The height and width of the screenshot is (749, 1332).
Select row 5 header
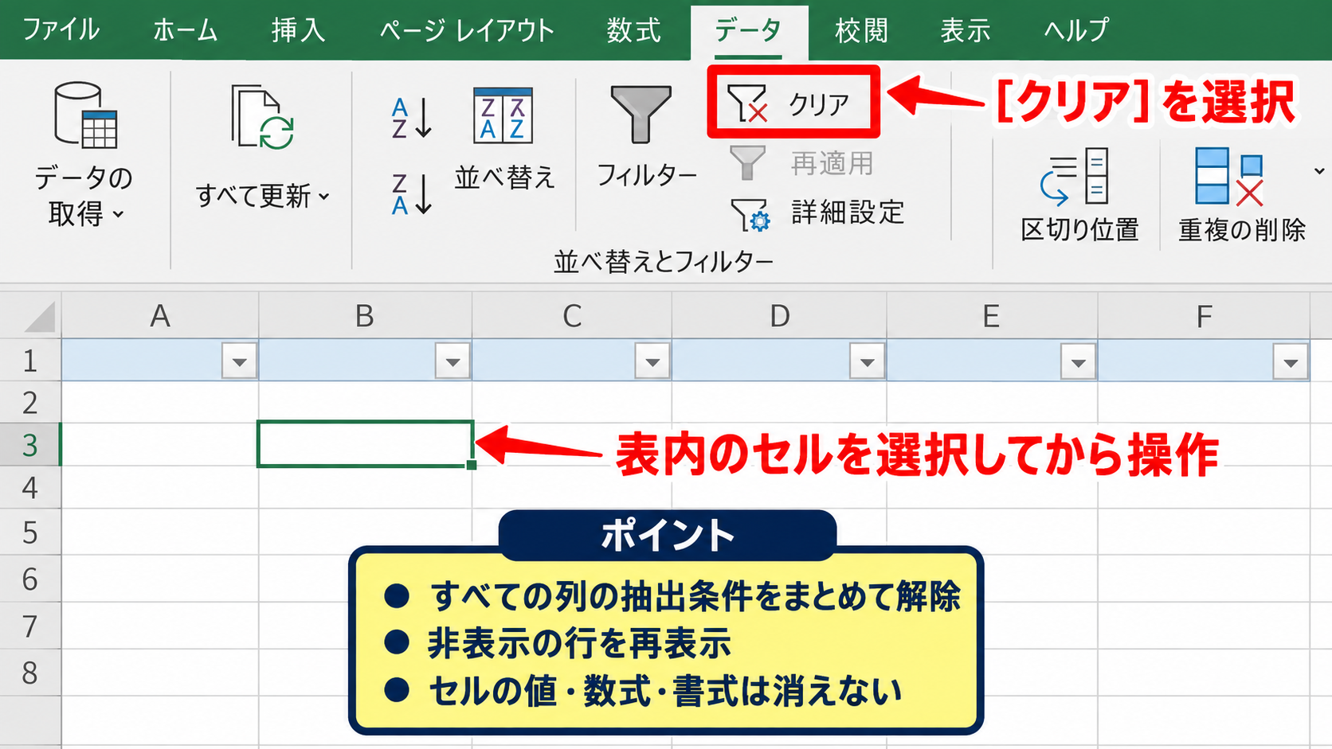click(x=30, y=532)
